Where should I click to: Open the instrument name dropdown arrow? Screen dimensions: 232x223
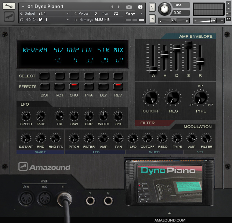click(x=23, y=7)
